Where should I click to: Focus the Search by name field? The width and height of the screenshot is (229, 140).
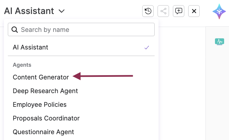tap(85, 30)
